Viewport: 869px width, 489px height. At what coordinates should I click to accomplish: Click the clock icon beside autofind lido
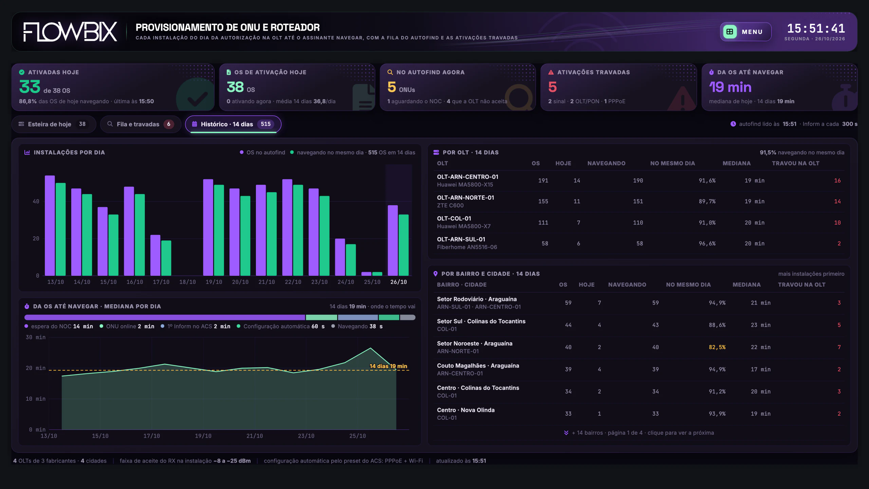click(733, 124)
